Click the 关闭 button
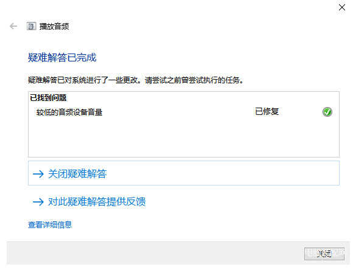 pos(324,254)
